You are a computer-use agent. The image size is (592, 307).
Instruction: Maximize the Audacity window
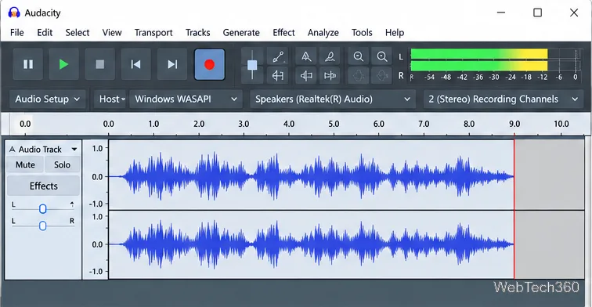538,13
